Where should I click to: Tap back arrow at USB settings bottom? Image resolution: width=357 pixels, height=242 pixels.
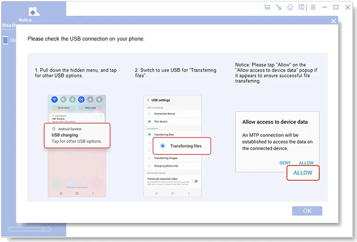(188, 194)
